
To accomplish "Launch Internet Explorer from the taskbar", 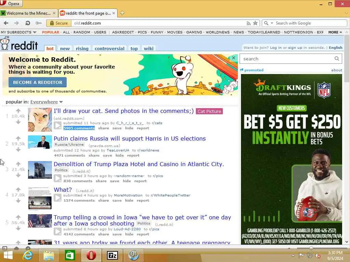I will (28, 255).
